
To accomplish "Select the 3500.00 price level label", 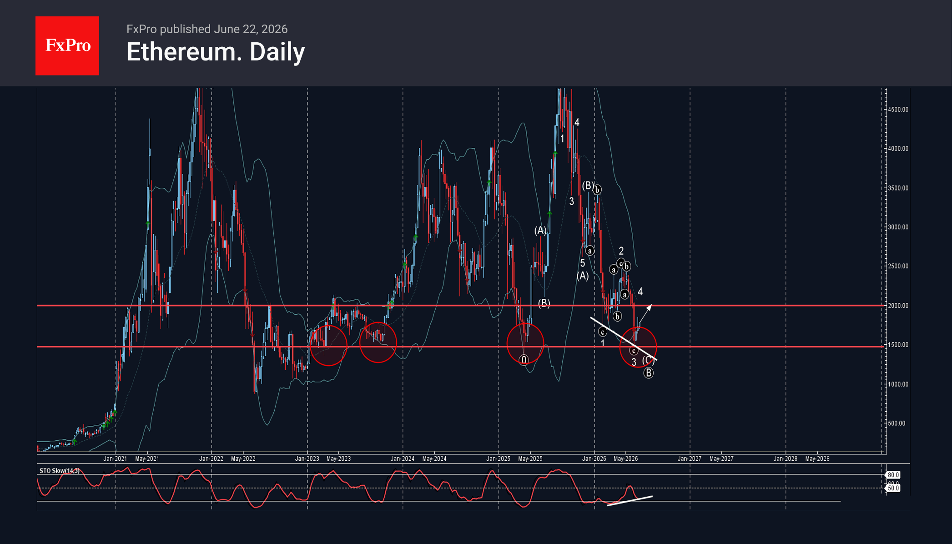I will click(898, 188).
